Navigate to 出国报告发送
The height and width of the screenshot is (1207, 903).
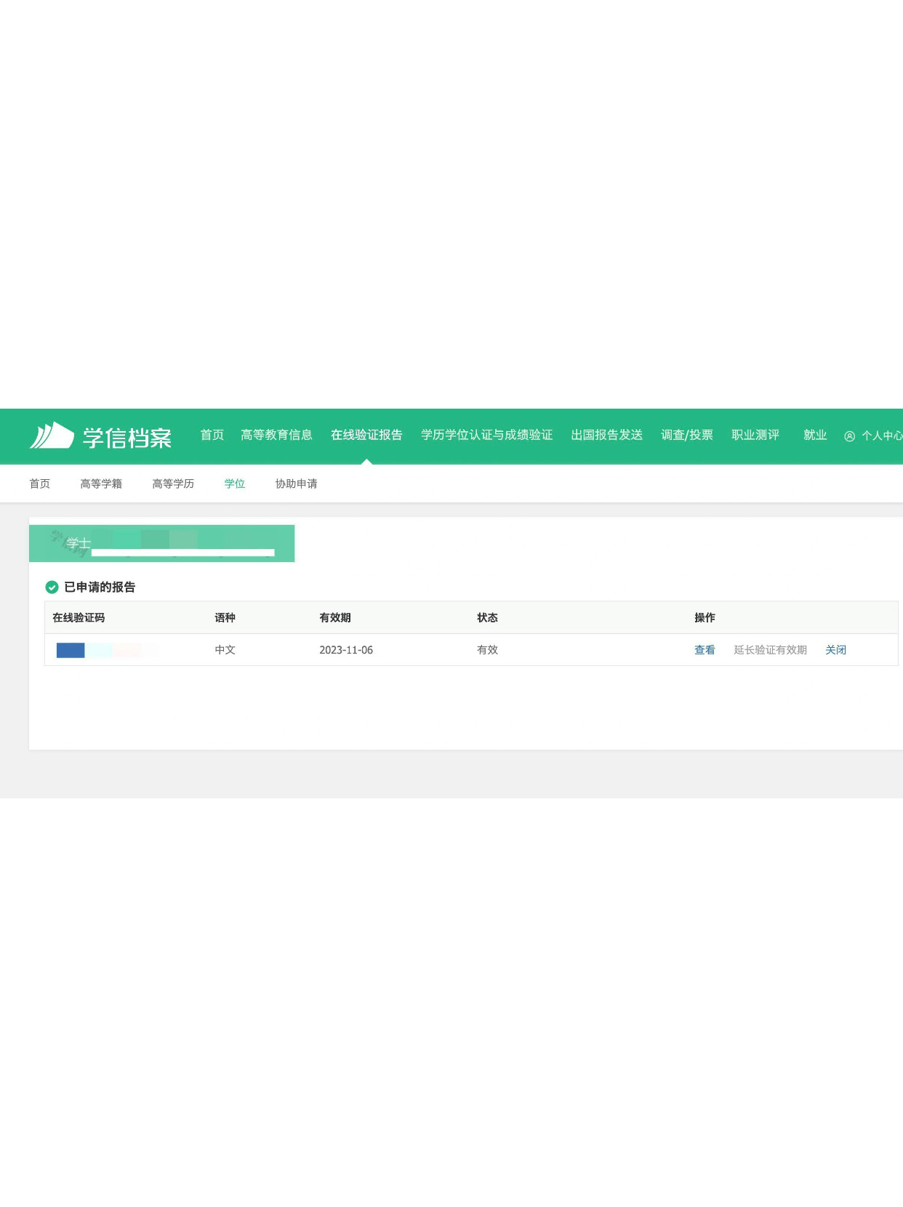606,435
